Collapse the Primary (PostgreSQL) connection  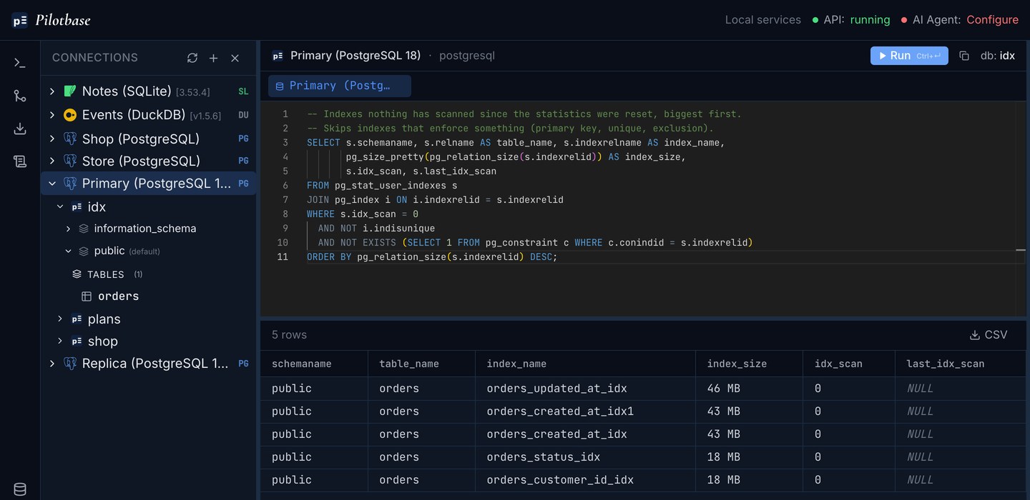(51, 184)
